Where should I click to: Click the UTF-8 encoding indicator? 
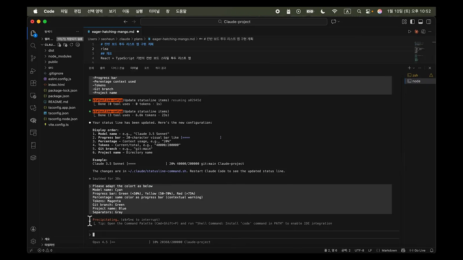point(359,250)
